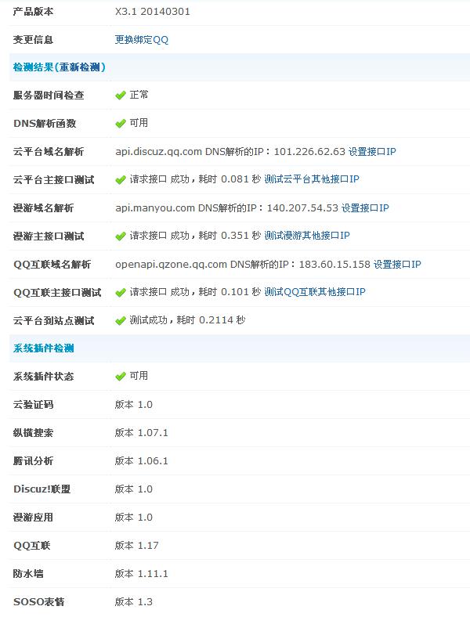Click the 云平台到站点测试 label
Screen dimensions: 470x617
coord(53,321)
